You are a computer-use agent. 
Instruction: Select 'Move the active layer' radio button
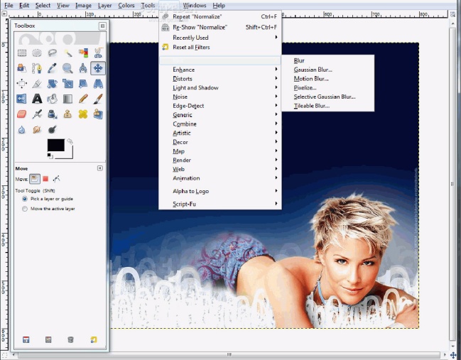(x=26, y=209)
